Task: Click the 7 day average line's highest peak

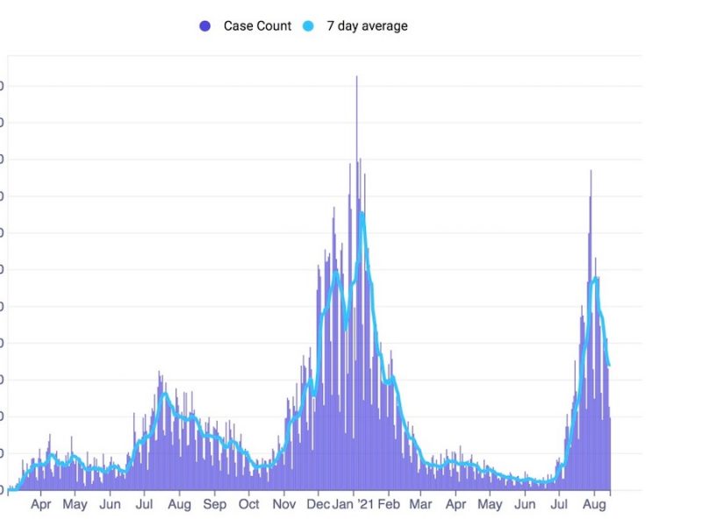Action: 362,213
